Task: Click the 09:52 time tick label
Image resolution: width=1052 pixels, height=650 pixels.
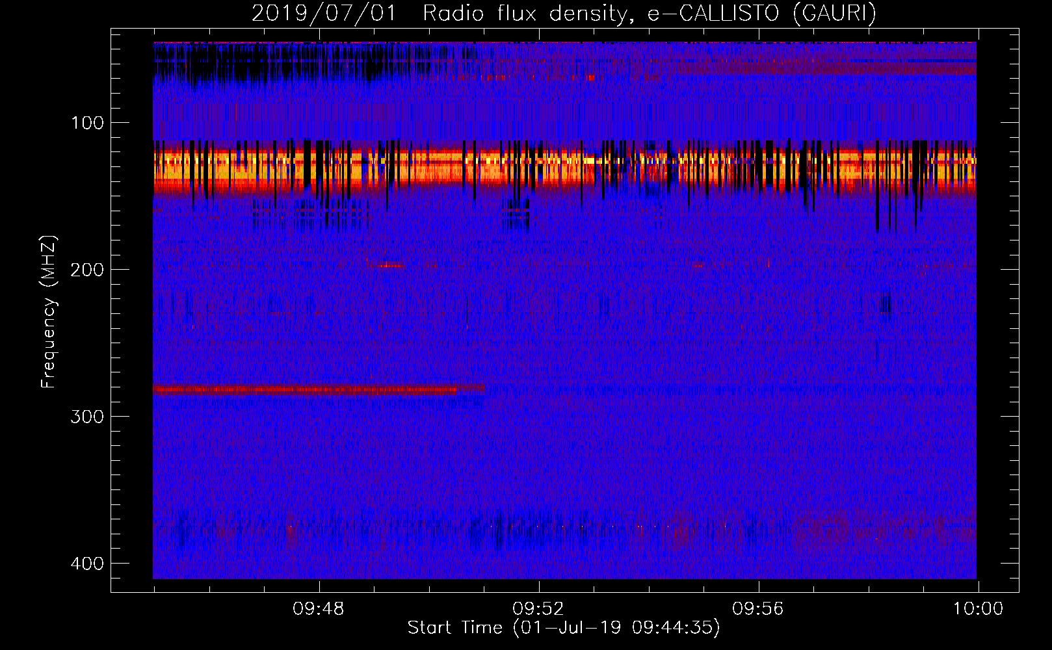Action: [538, 609]
